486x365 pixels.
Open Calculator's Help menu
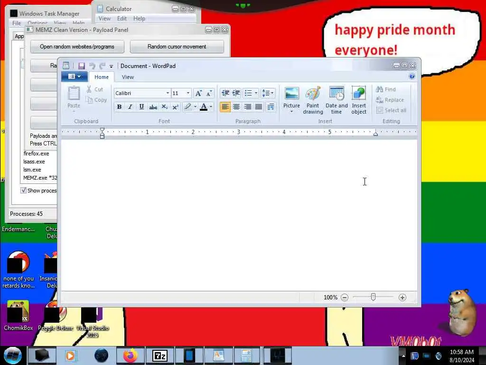click(x=139, y=19)
